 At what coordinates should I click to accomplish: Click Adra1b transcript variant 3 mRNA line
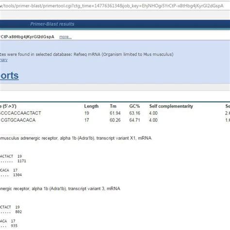60,189
